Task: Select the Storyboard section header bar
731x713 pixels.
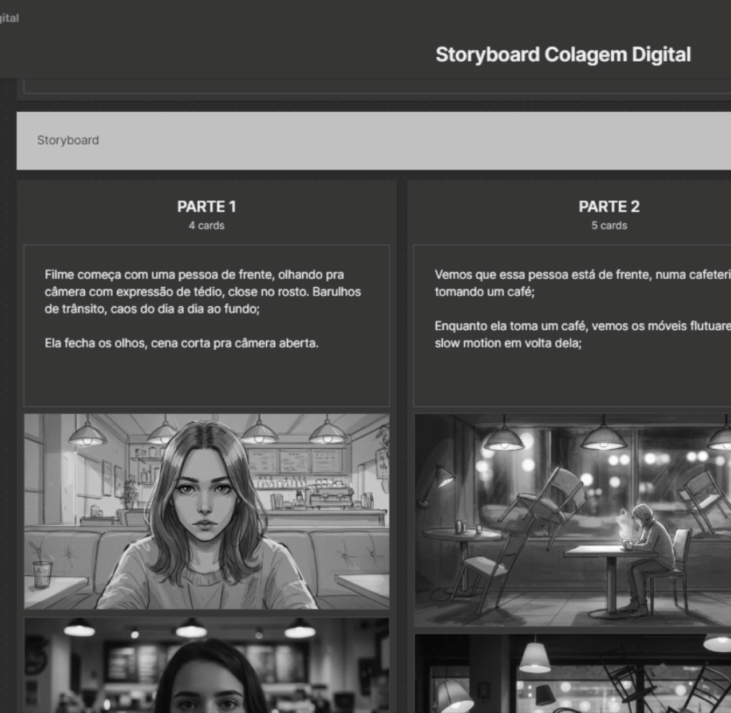Action: [374, 140]
